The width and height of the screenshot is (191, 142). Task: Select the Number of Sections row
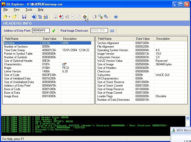click(47, 47)
